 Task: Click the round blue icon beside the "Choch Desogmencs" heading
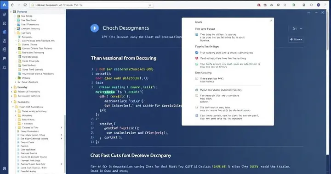click(x=95, y=28)
